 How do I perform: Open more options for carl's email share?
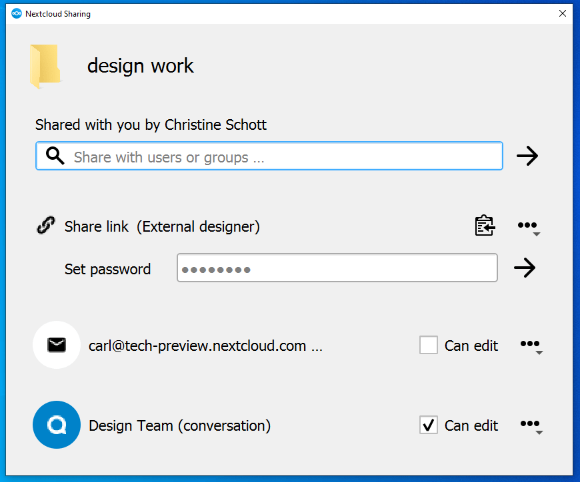531,346
